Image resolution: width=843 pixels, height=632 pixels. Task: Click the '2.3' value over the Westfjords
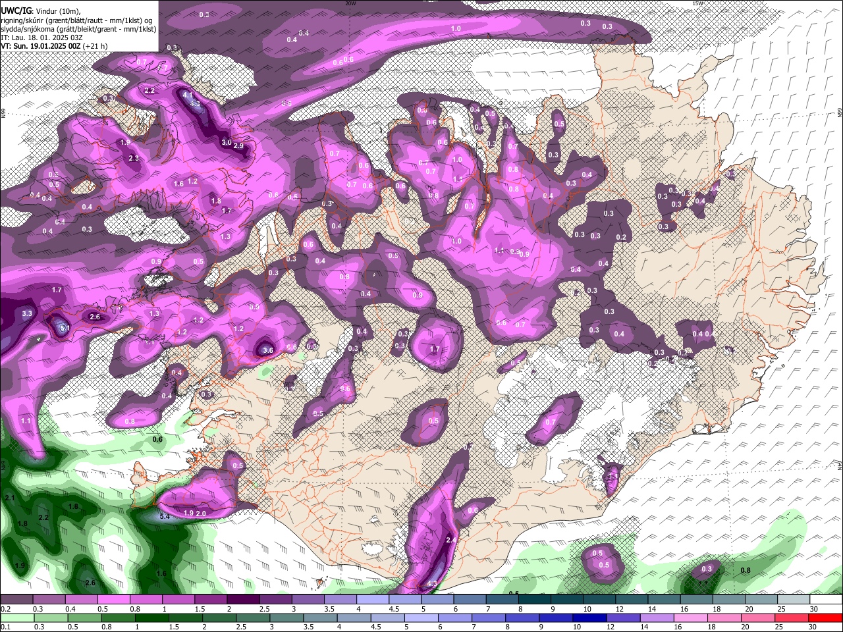click(134, 159)
